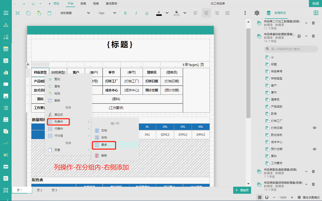Click the Cut scissors icon in toolbar

tap(18, 13)
